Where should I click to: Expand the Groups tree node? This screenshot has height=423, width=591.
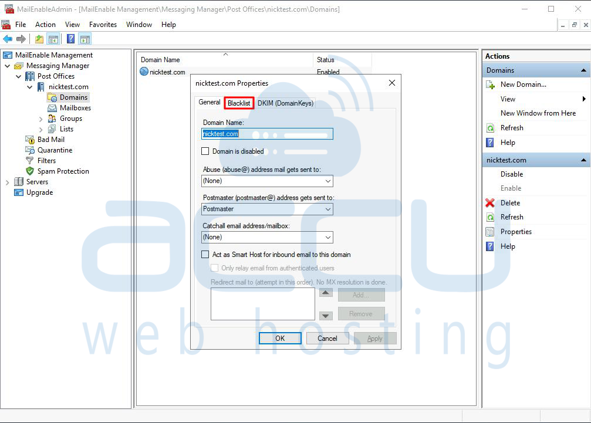point(40,119)
